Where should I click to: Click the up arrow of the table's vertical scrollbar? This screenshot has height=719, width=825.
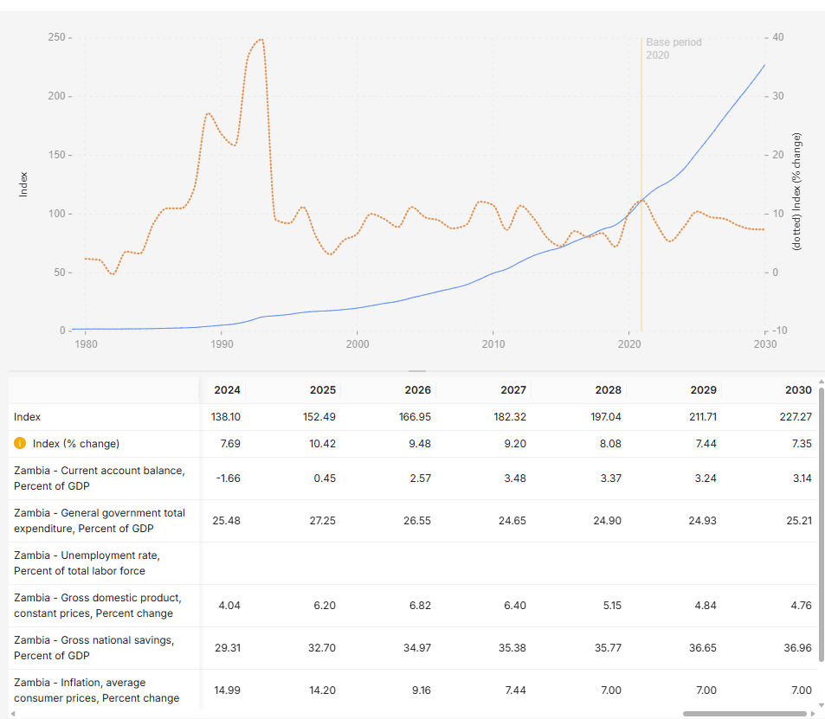[x=821, y=382]
